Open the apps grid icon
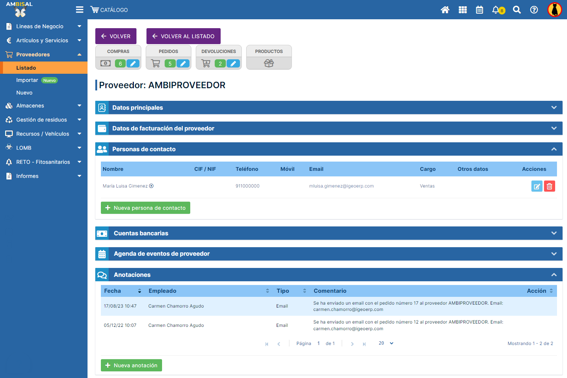Screen dimensions: 567x378 (x=462, y=10)
